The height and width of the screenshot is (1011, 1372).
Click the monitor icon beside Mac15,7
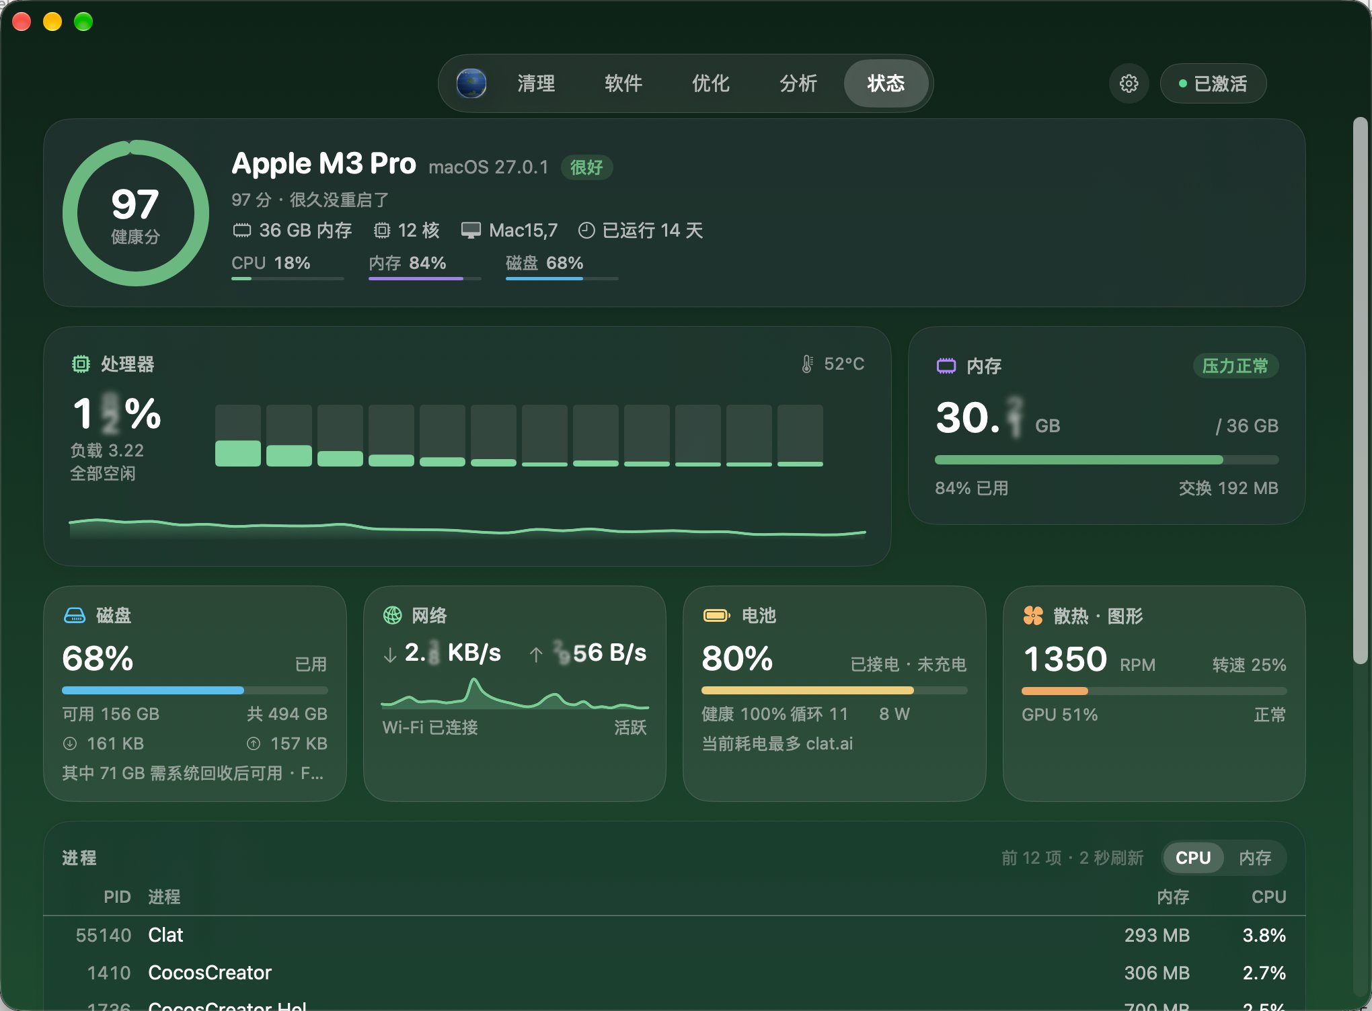pos(471,231)
